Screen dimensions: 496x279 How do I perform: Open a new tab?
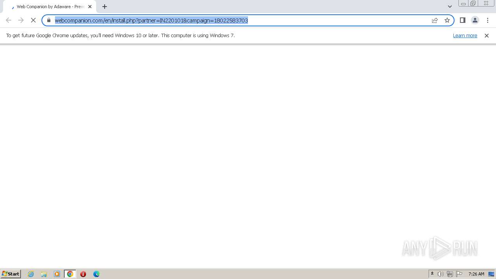click(x=105, y=7)
